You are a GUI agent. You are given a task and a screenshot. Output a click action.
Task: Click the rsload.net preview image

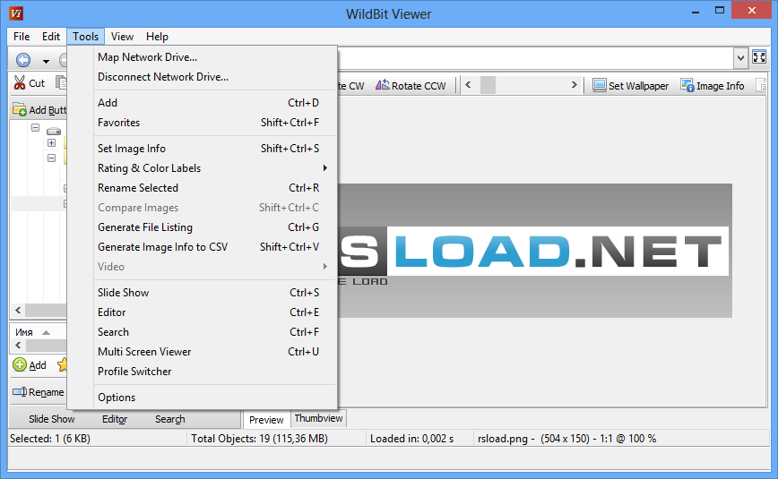[535, 251]
